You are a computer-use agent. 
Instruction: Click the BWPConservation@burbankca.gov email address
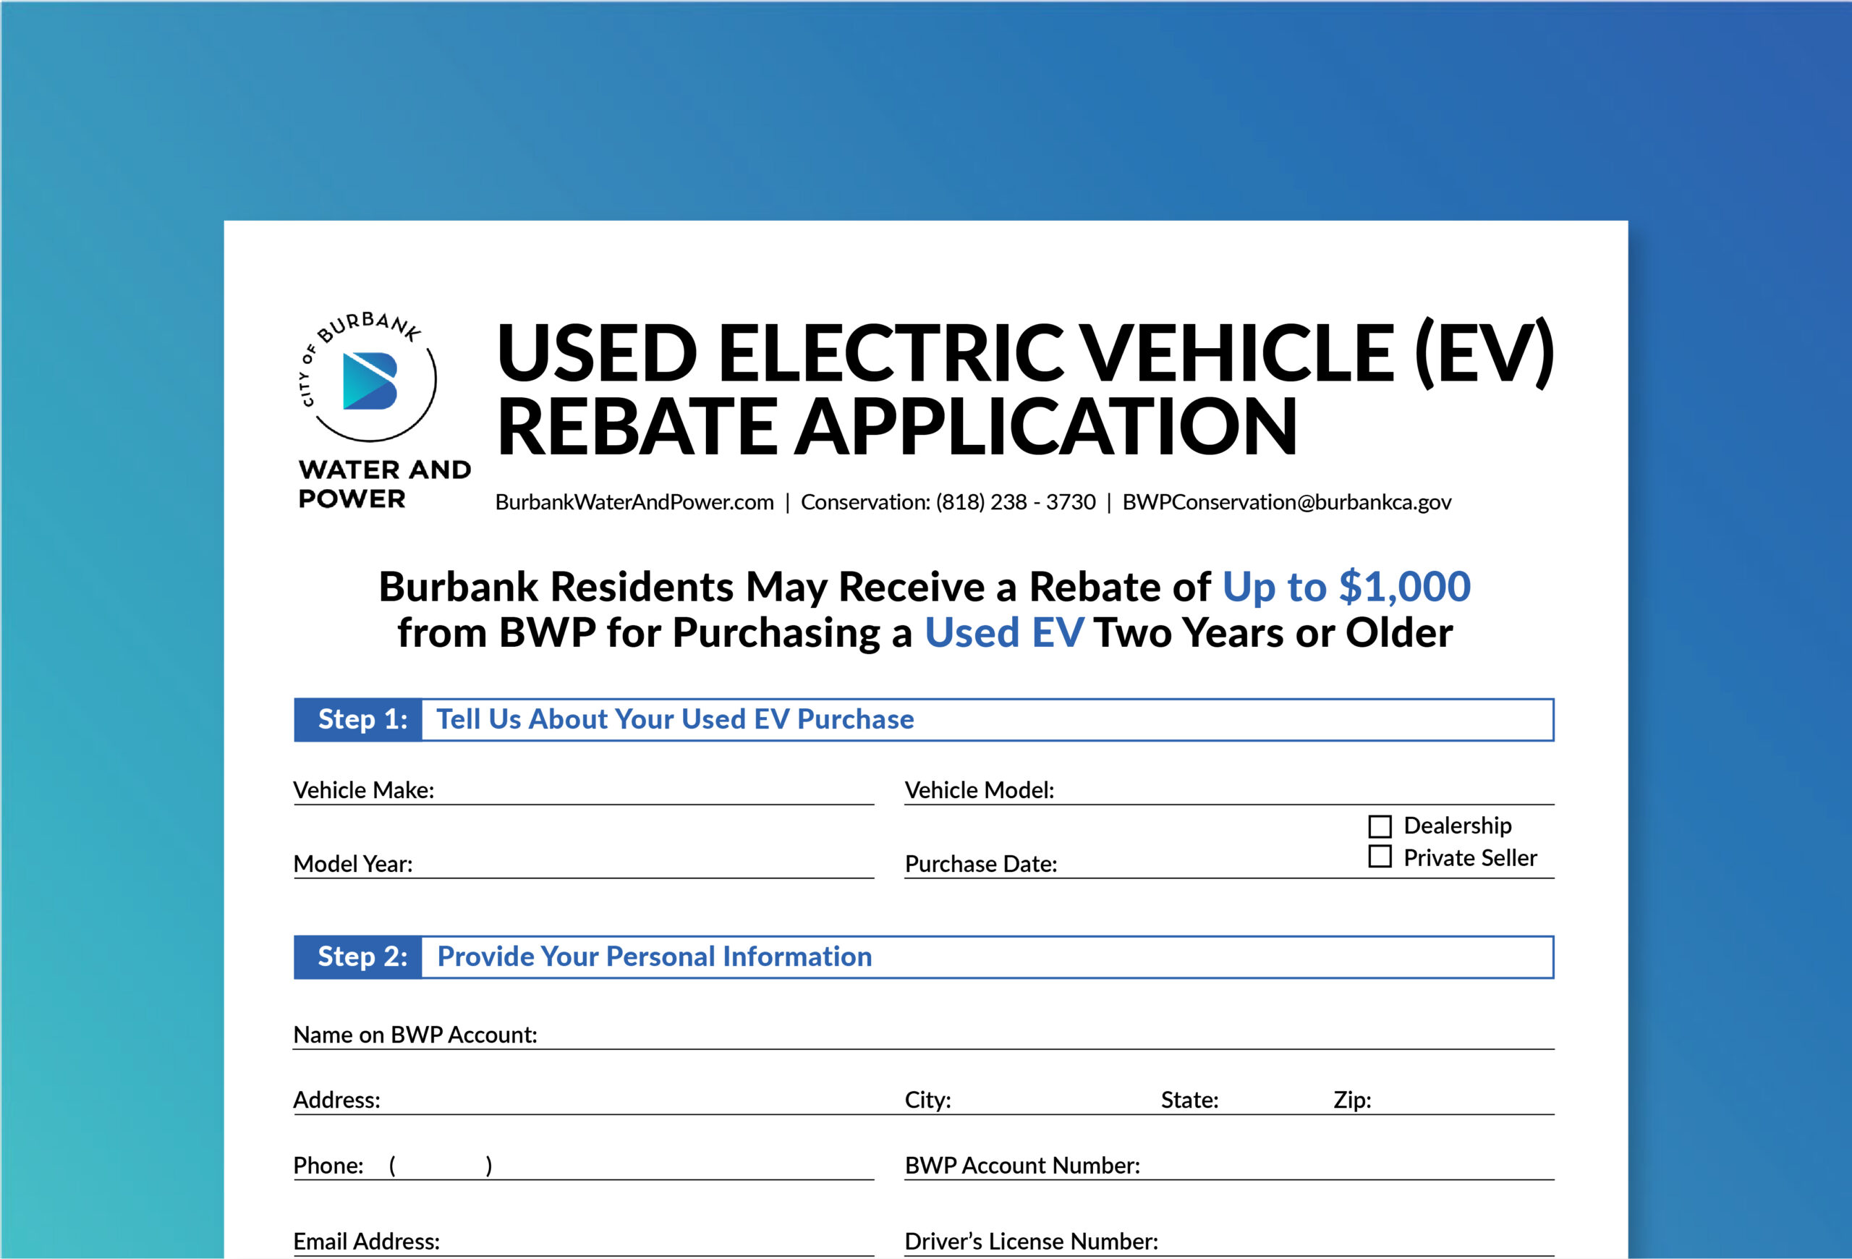click(1286, 502)
